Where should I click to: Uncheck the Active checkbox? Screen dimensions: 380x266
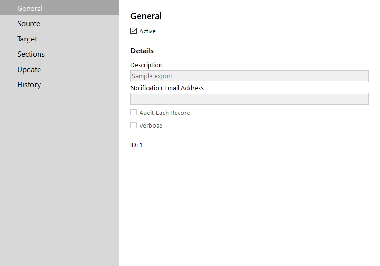point(133,31)
